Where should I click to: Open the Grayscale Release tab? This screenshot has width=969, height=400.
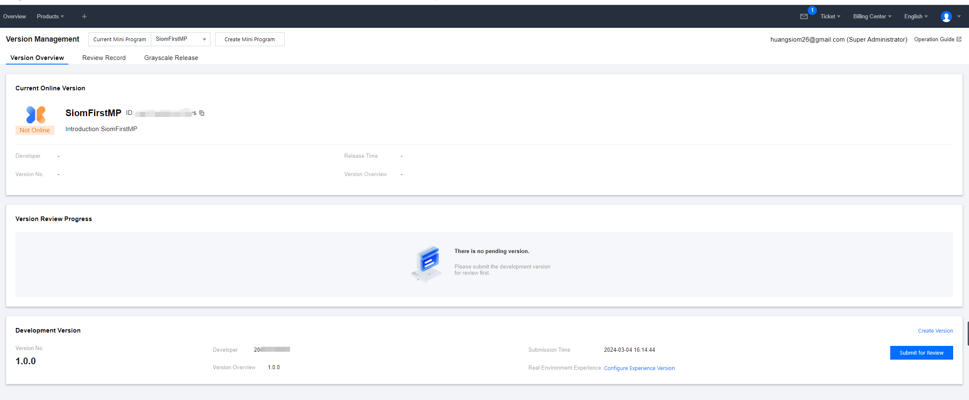coord(171,57)
